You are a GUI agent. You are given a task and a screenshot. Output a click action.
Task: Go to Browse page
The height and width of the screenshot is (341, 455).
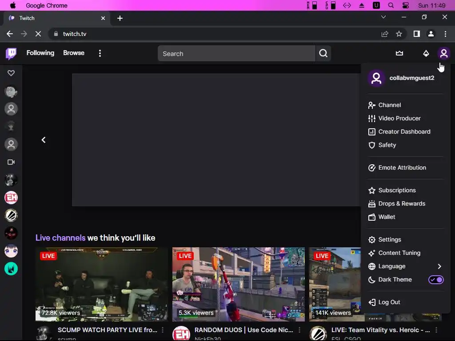pos(74,53)
